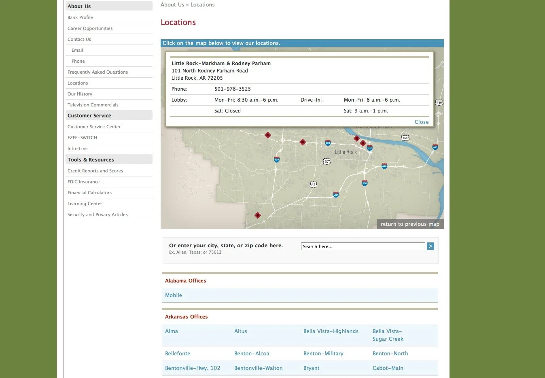The image size is (545, 378).
Task: Open Info-Line link
Action: 78,149
